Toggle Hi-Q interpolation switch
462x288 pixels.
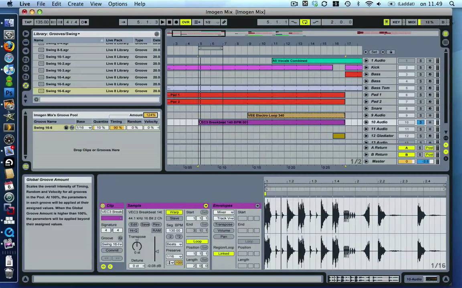point(134,231)
